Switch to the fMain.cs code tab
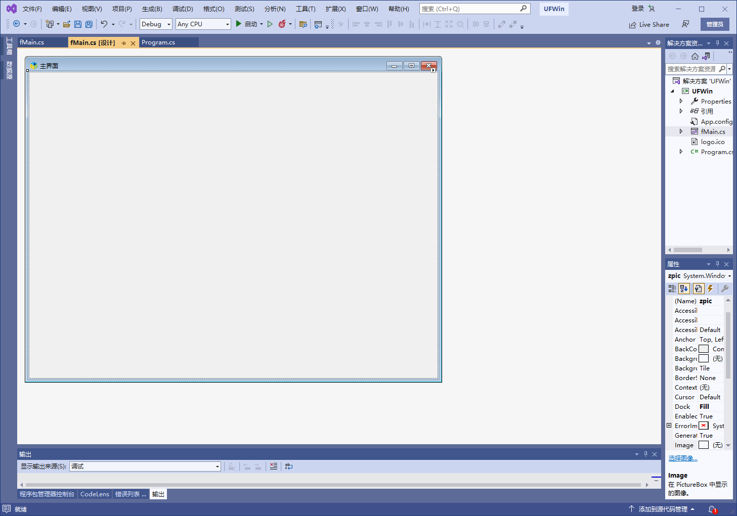The image size is (737, 516). [32, 42]
